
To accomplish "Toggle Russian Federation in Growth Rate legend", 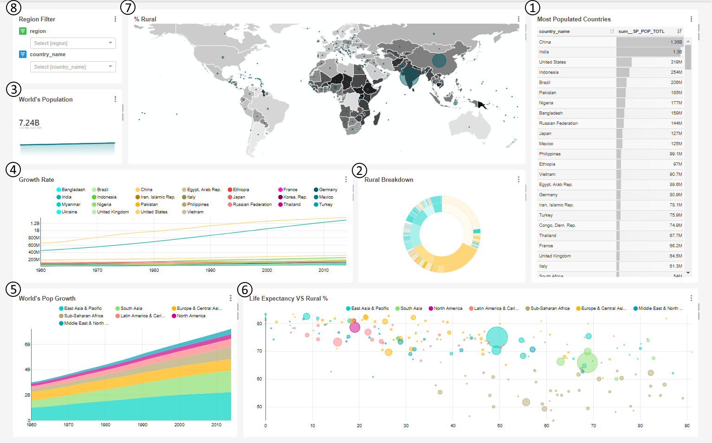I will (250, 205).
